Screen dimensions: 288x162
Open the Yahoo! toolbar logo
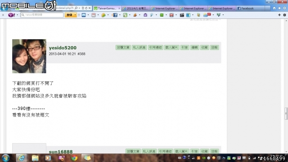pyautogui.click(x=11, y=15)
